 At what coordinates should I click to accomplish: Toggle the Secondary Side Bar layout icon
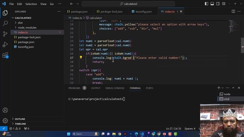point(218,4)
